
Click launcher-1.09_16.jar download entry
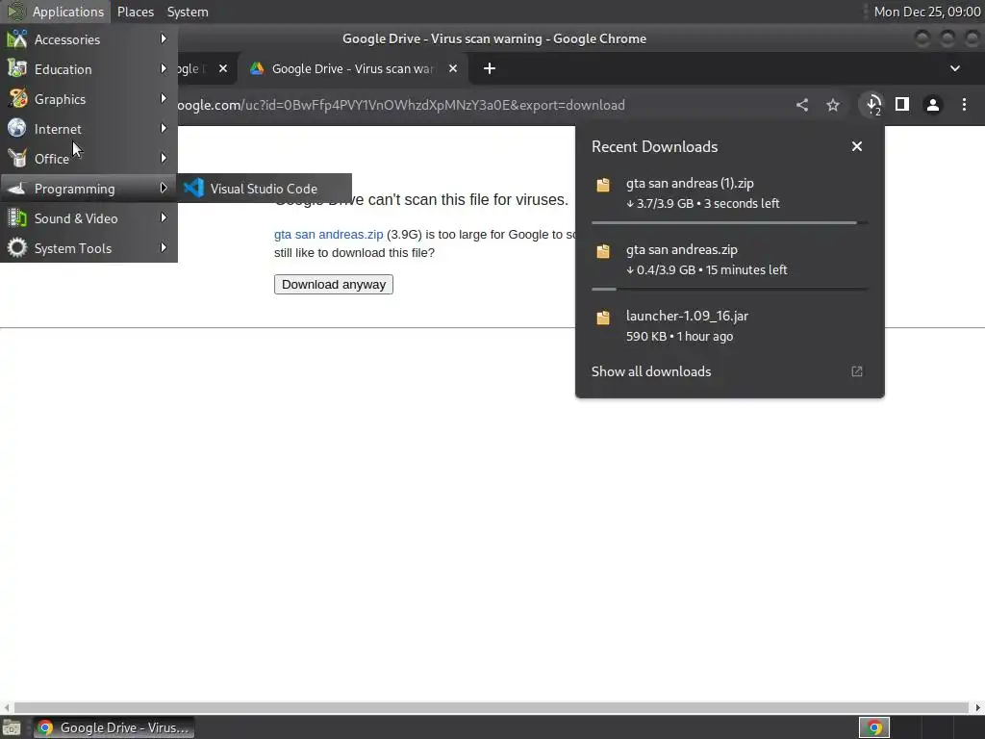(730, 325)
